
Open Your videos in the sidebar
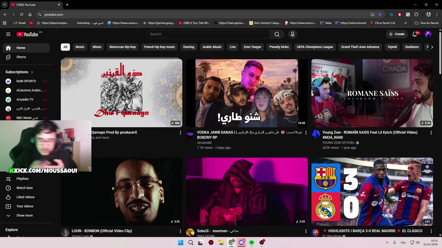[26, 206]
